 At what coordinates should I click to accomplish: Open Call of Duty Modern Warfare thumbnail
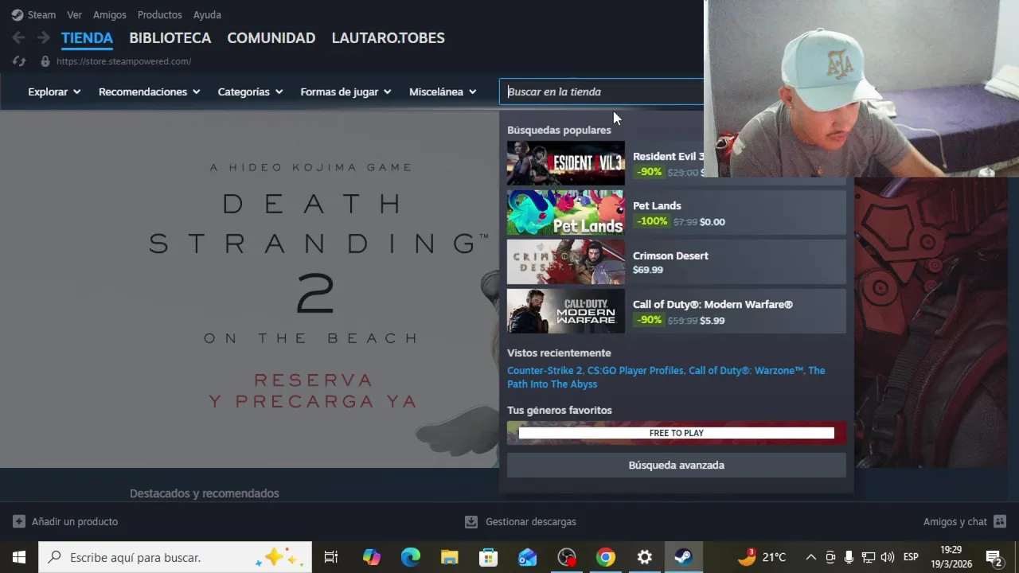pos(565,311)
